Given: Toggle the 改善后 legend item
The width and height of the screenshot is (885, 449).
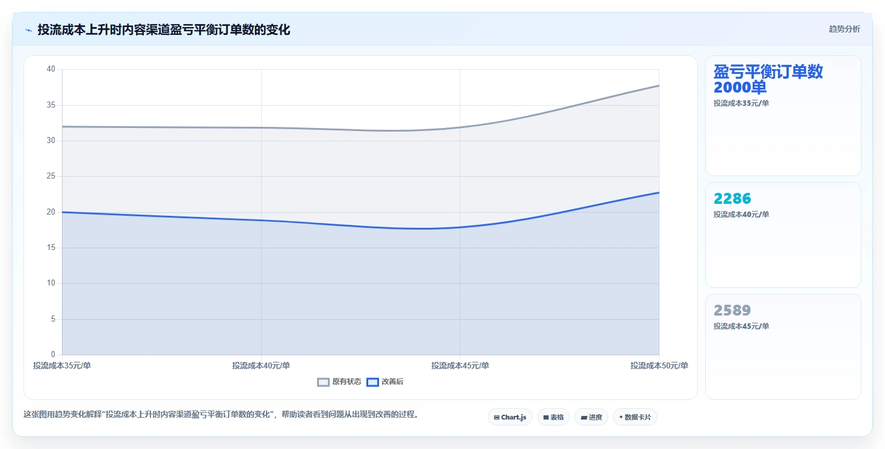Looking at the screenshot, I should click(x=385, y=382).
